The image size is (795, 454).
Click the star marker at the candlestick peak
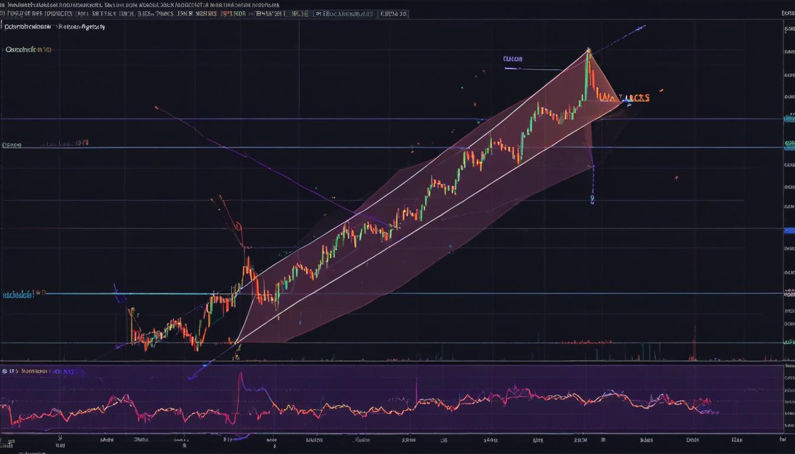(x=588, y=51)
